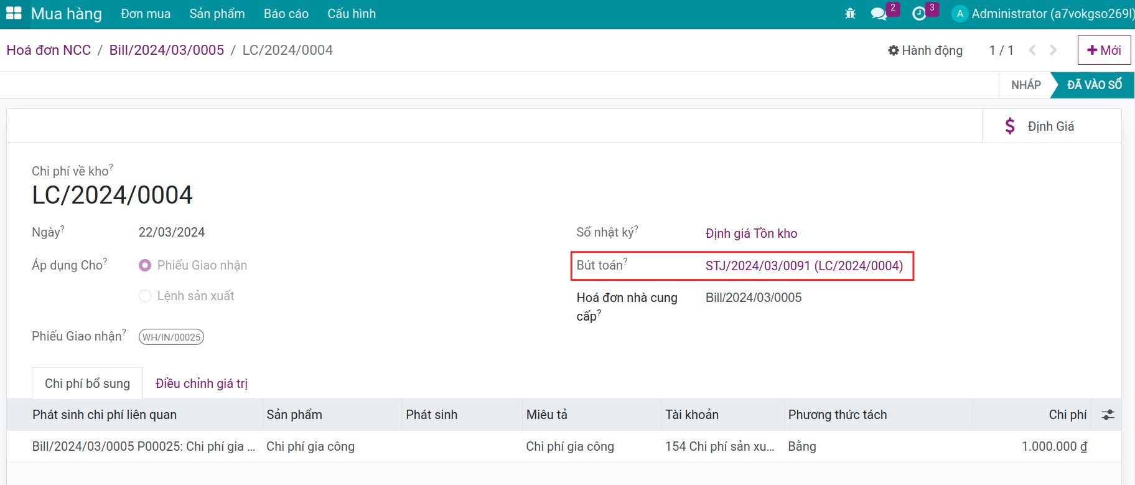Image resolution: width=1135 pixels, height=485 pixels.
Task: Select Lệnh sản xuất radio option
Action: coord(145,296)
